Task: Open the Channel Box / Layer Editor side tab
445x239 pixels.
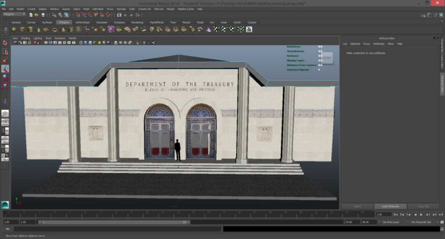Action: pyautogui.click(x=442, y=54)
